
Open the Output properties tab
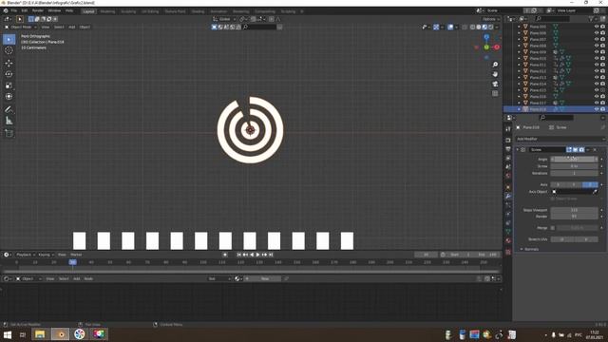tap(508, 149)
